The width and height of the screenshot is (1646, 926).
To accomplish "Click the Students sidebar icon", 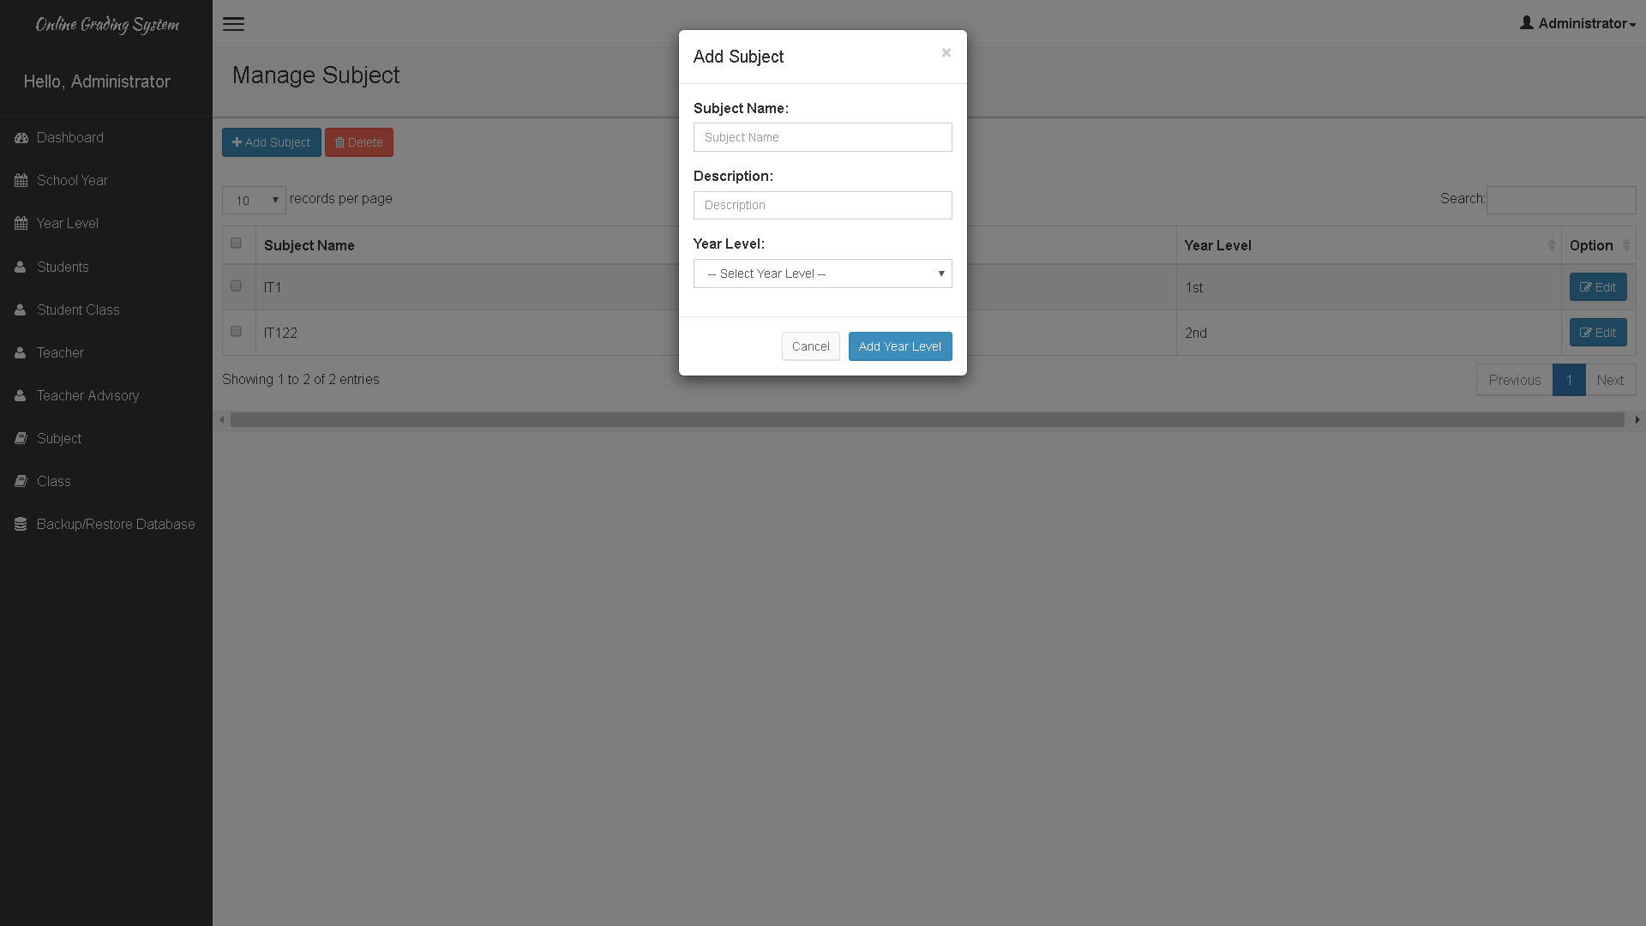I will click(21, 266).
